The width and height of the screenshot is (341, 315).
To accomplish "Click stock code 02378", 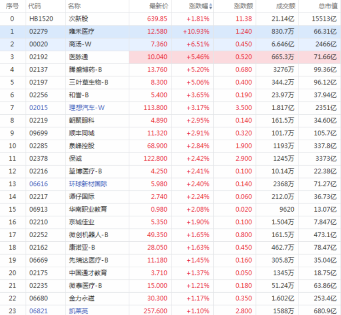I will click(x=39, y=158).
